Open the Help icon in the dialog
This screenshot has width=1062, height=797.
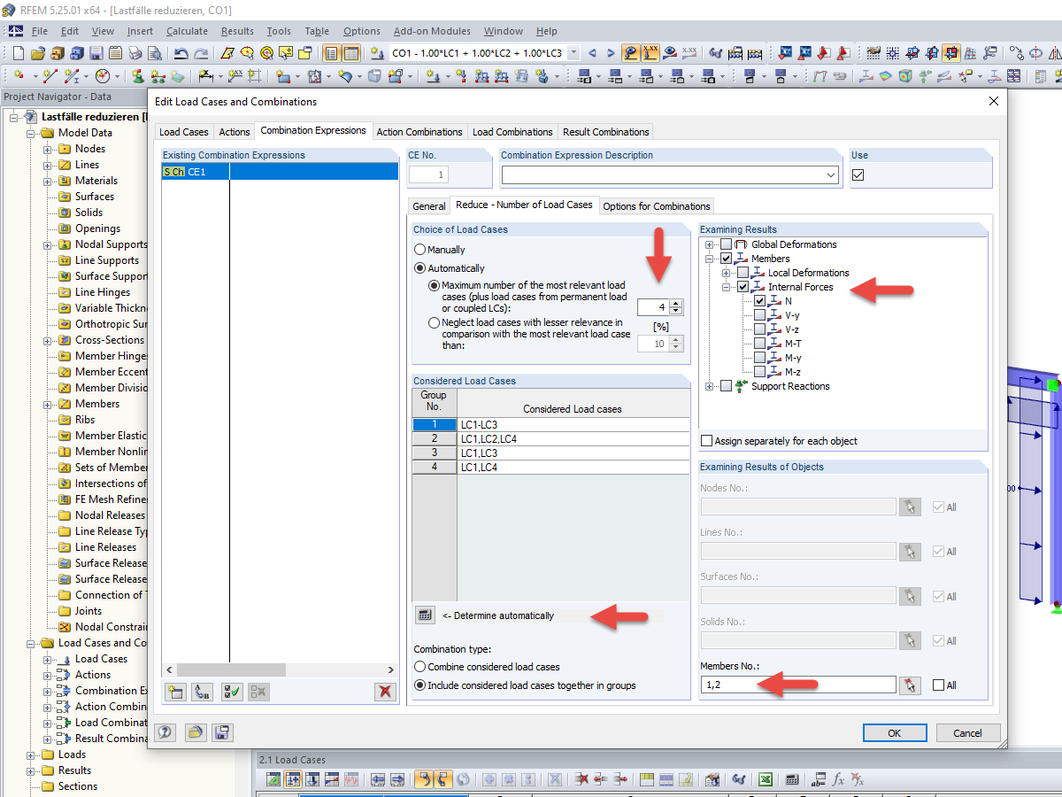point(165,732)
